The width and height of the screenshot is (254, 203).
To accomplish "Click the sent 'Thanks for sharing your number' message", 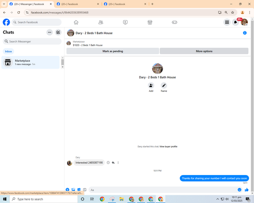I will click(214, 178).
